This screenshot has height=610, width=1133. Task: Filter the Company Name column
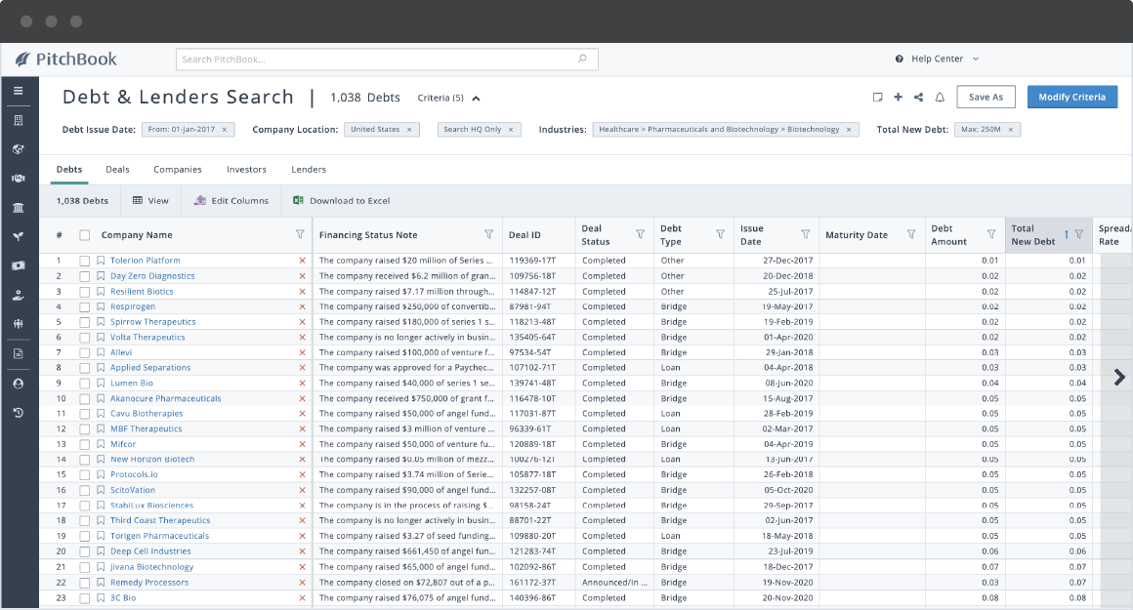pyautogui.click(x=300, y=234)
